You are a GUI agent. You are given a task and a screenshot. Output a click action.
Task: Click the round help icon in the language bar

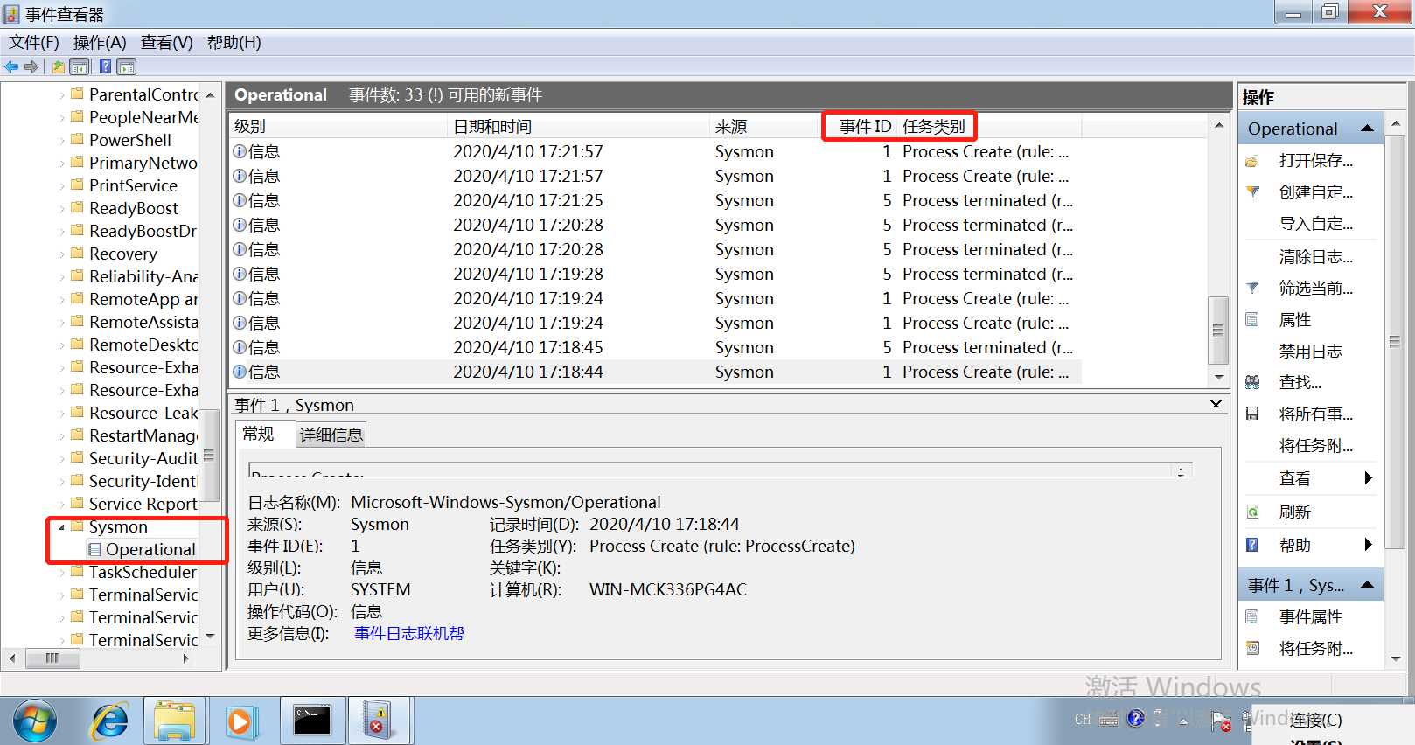point(1135,719)
